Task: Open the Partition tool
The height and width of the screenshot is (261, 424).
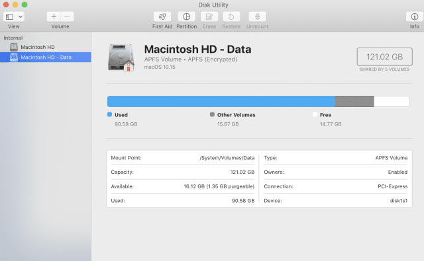Action: (186, 17)
